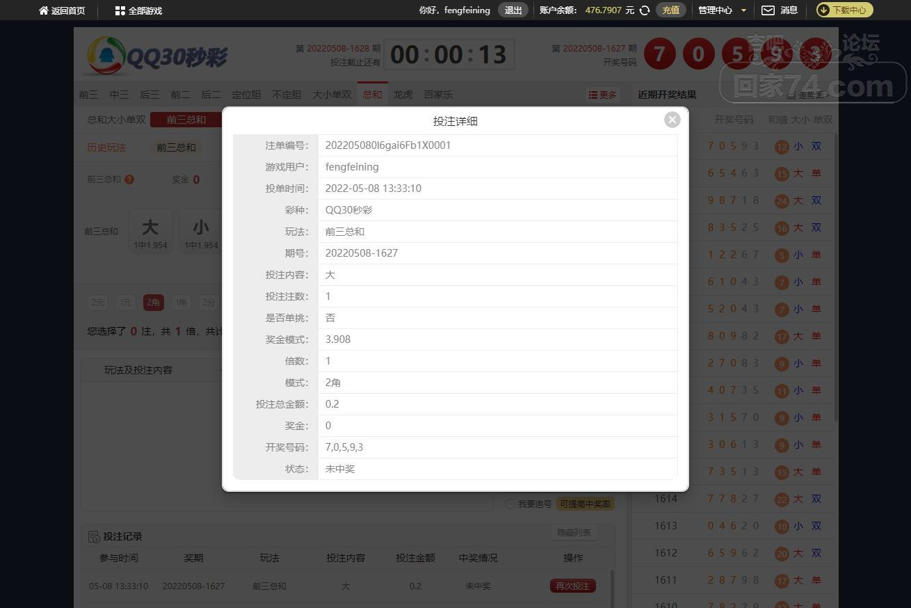This screenshot has height=608, width=911.
Task: Switch to the 不定胆 tab
Action: [287, 95]
